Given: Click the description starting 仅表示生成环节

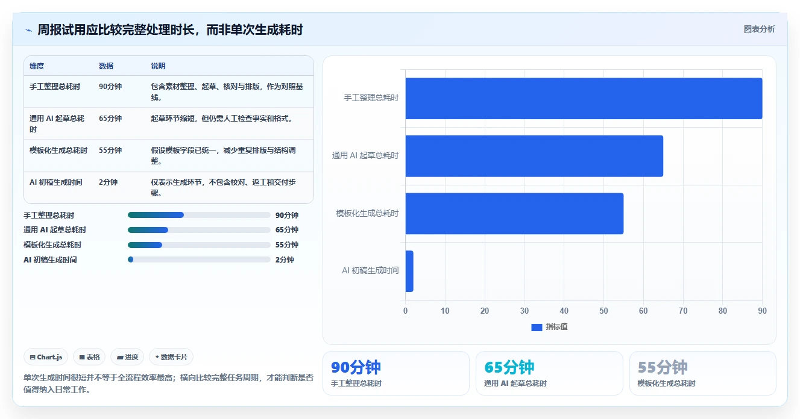Looking at the screenshot, I should [224, 187].
